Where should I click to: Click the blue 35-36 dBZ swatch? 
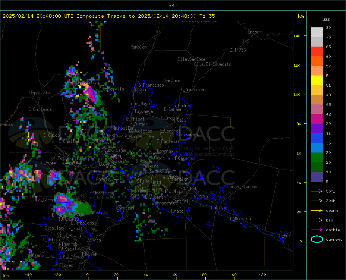317,138
